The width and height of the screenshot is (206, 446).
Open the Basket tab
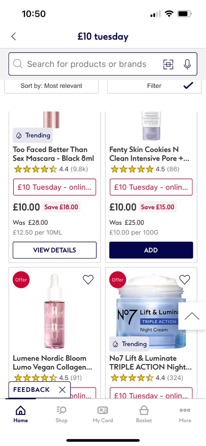(x=144, y=414)
